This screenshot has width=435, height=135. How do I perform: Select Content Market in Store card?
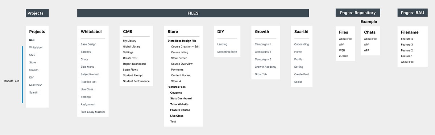181,75
